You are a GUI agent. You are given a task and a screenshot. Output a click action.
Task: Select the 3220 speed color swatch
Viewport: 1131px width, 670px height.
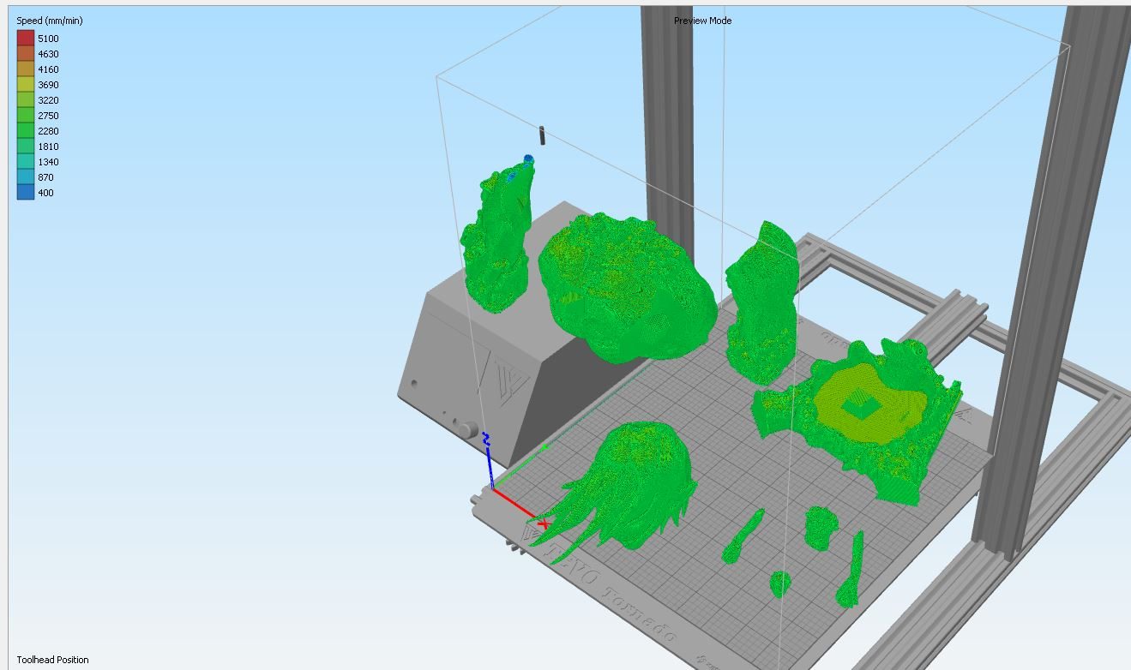26,100
